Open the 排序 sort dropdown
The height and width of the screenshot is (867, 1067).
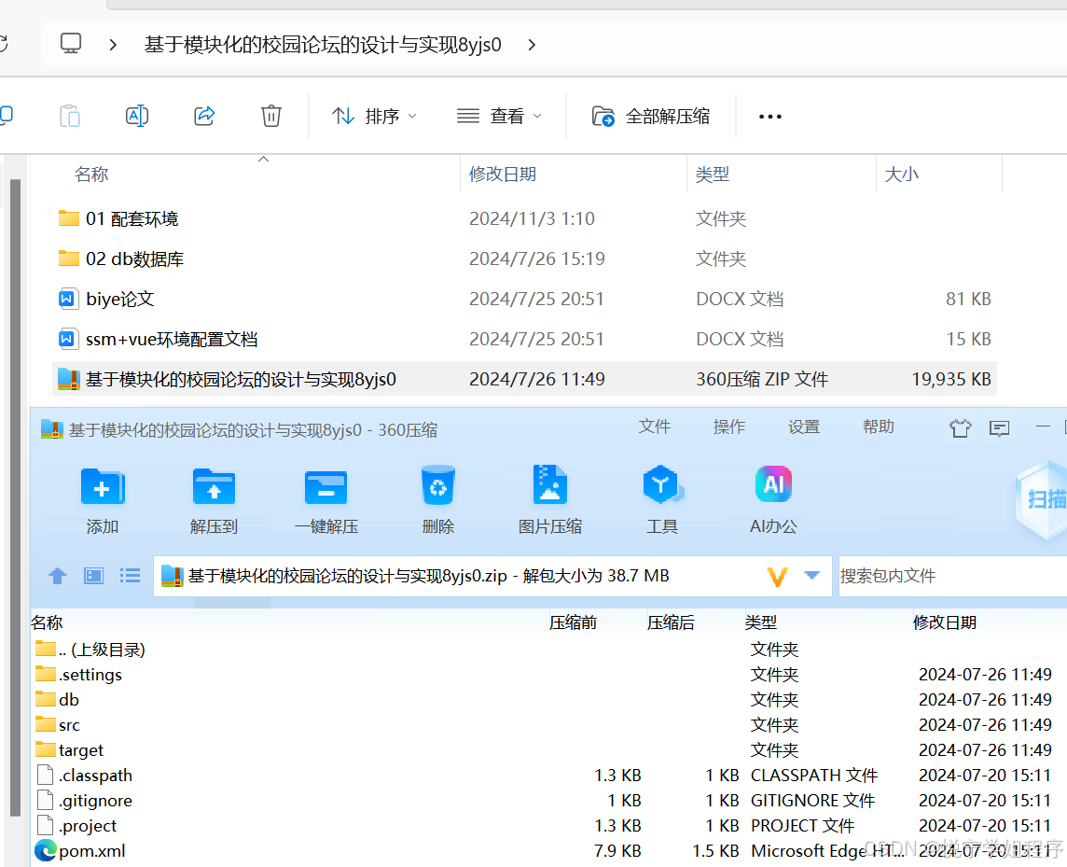374,117
